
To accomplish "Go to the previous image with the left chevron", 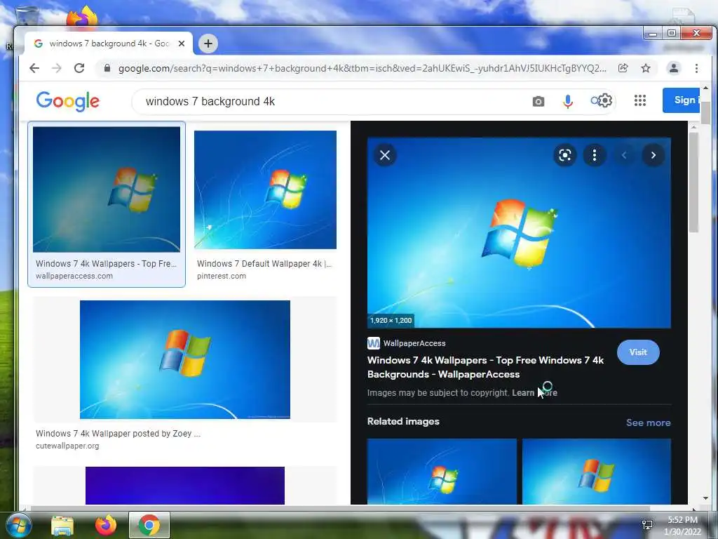I will (623, 155).
